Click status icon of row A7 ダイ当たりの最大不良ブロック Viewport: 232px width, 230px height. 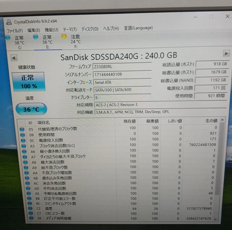pyautogui.click(x=25, y=157)
